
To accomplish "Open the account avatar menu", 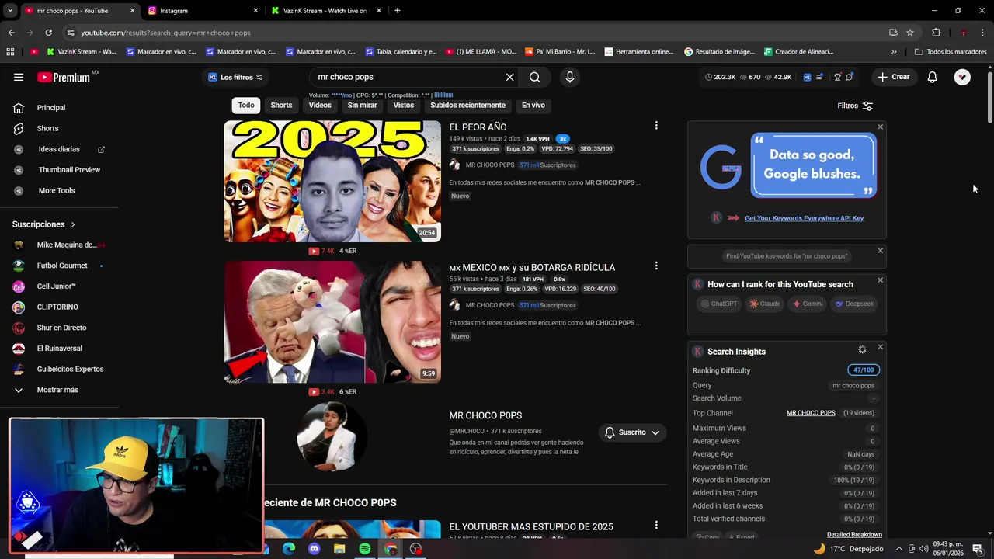I will point(962,77).
